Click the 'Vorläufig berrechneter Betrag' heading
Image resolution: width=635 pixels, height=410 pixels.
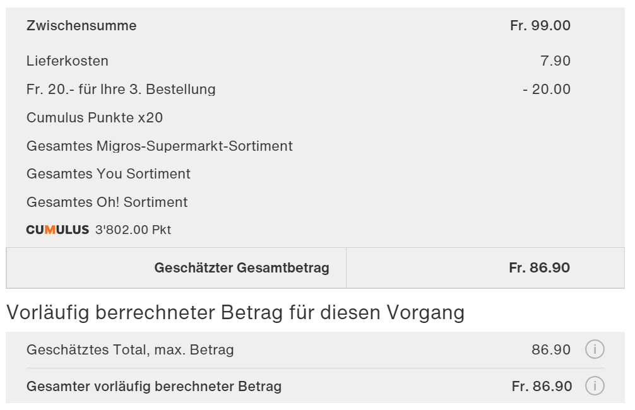coord(235,312)
